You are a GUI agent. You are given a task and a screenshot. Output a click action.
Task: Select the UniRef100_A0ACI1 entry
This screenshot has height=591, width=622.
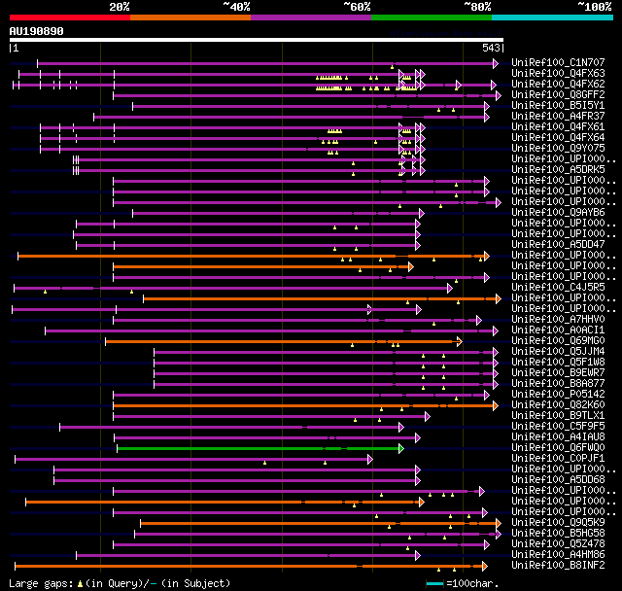point(558,330)
